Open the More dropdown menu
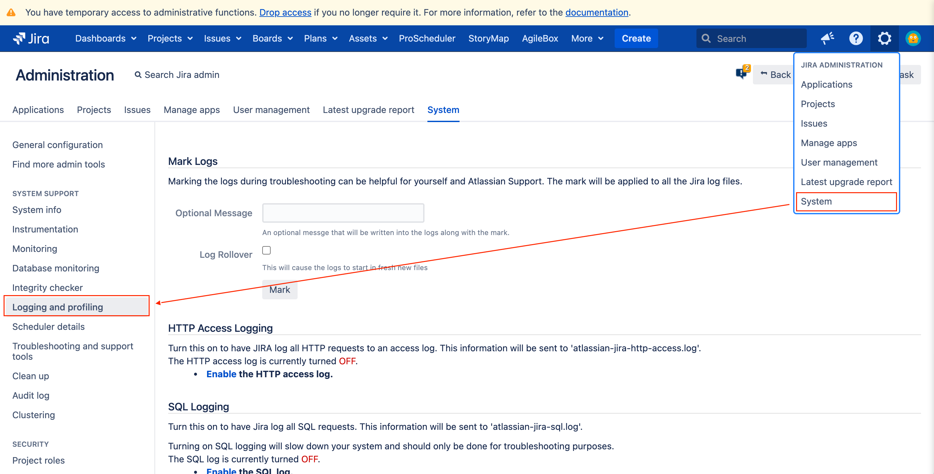 click(587, 38)
